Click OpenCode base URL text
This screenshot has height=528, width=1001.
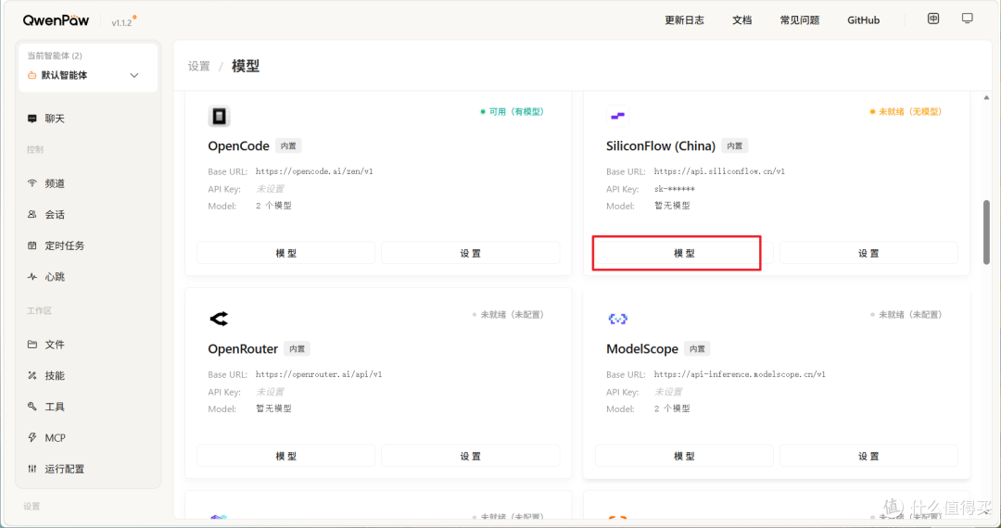(314, 171)
